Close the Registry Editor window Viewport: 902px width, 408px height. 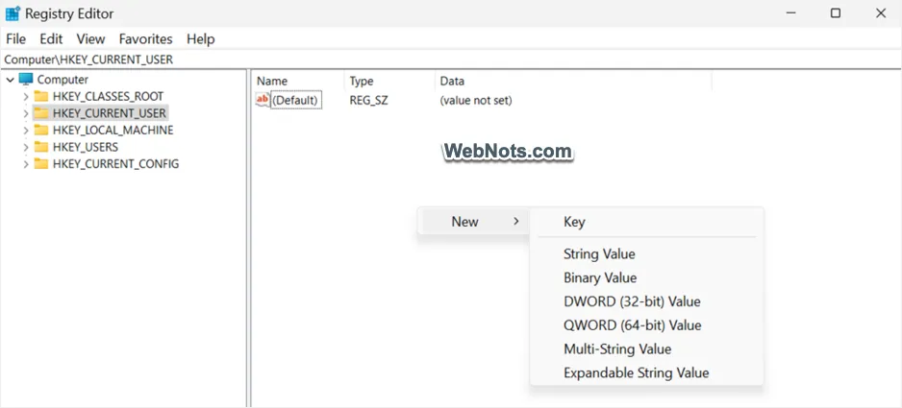pos(881,13)
